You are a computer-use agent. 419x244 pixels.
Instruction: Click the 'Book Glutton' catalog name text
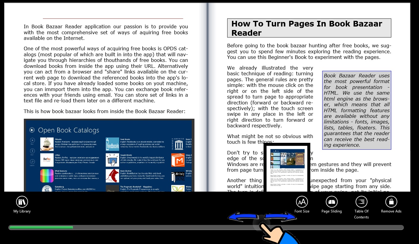pos(126,171)
